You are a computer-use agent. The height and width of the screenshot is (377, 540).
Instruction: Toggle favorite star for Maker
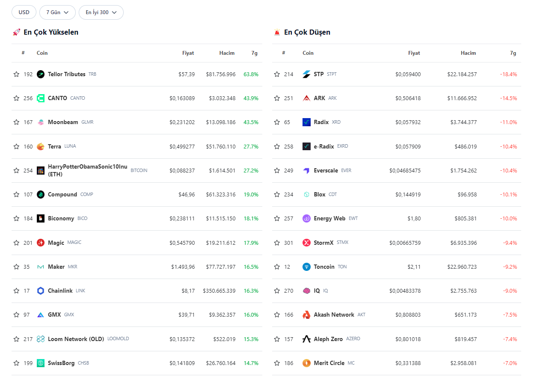[x=16, y=267]
